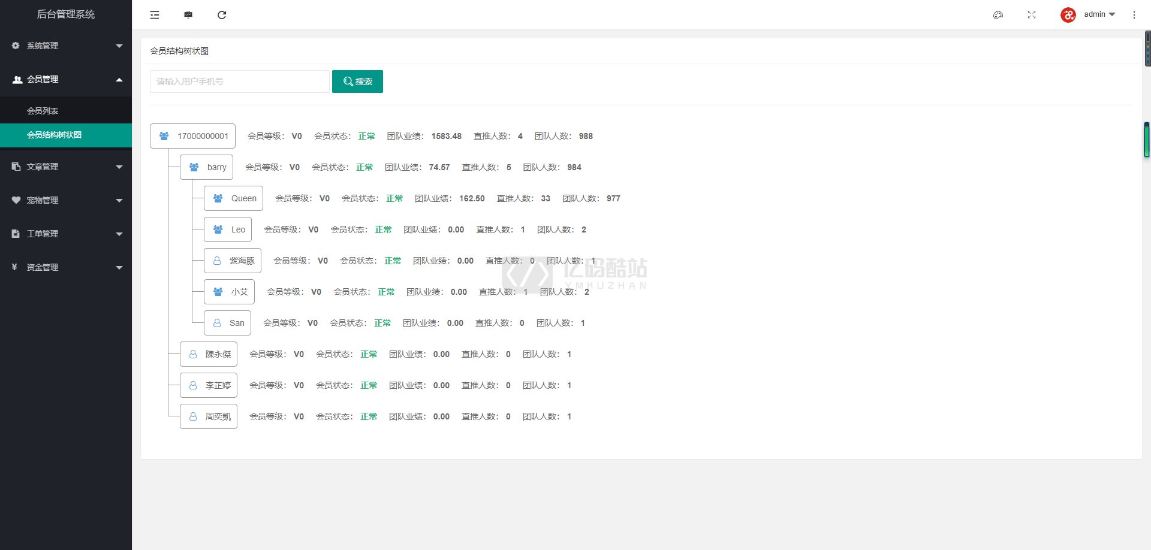
Task: Expand the 文章管理 menu arrow
Action: [x=119, y=167]
